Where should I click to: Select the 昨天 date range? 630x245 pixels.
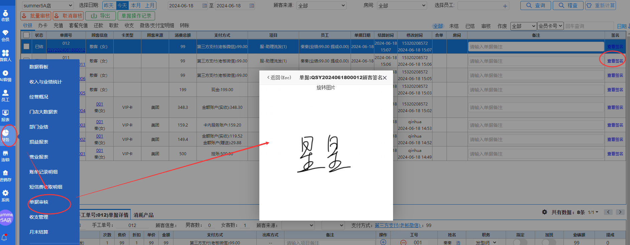(x=109, y=6)
